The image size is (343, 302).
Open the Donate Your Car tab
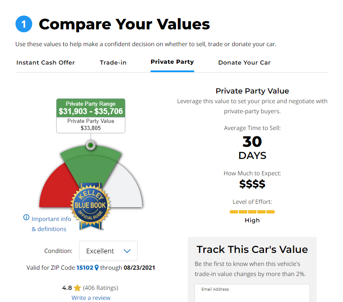244,62
